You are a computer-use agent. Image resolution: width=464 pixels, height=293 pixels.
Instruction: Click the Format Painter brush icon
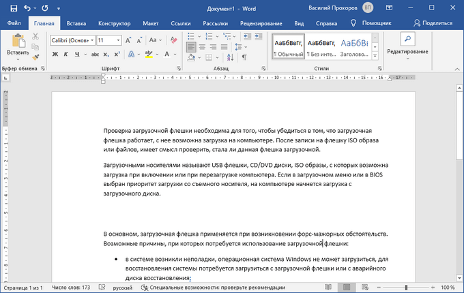[x=35, y=58]
